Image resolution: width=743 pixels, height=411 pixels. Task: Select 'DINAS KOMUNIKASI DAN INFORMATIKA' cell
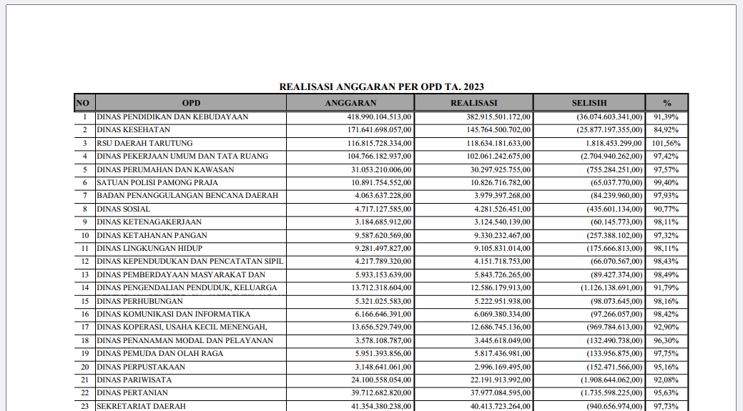(174, 314)
